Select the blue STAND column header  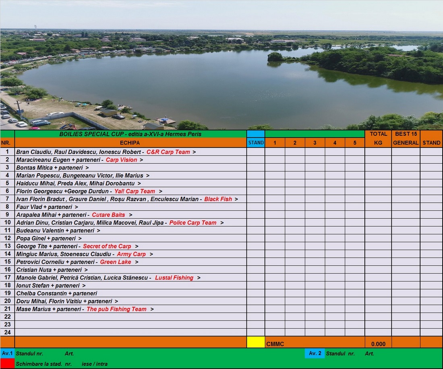[x=256, y=143]
